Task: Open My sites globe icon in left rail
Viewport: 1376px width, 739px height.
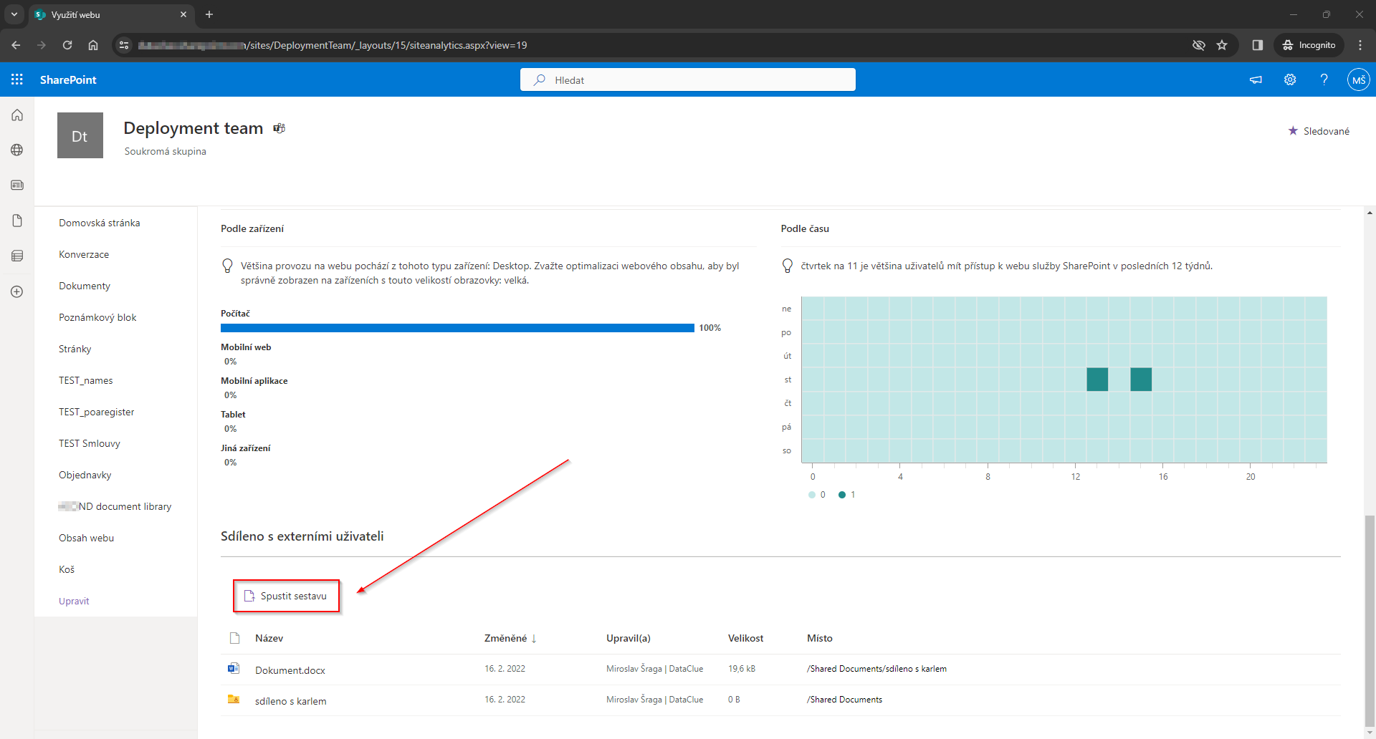Action: 17,150
